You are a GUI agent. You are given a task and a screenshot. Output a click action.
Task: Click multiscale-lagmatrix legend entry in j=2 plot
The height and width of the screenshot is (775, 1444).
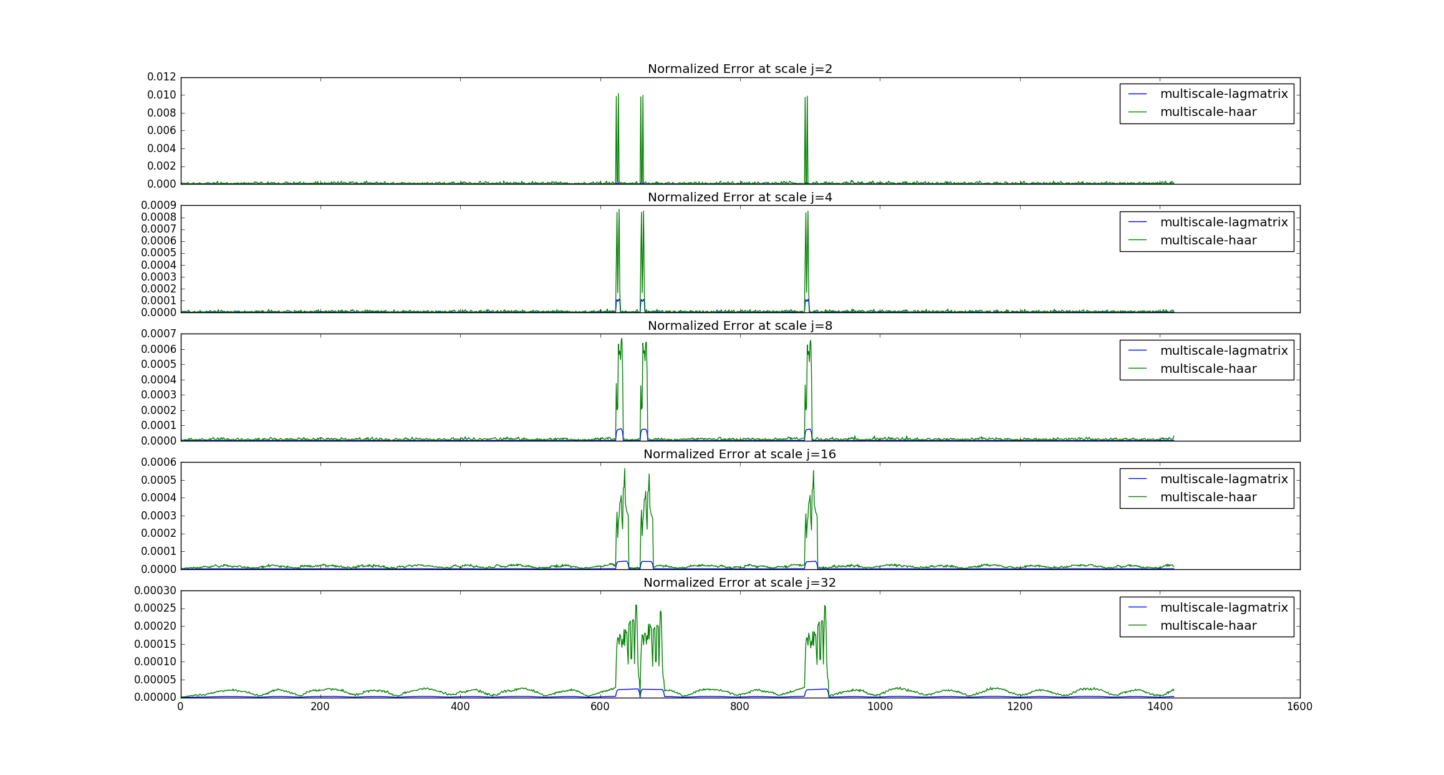click(x=1223, y=94)
